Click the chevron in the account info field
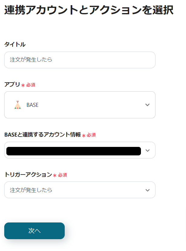The width and height of the screenshot is (186, 251). click(148, 151)
